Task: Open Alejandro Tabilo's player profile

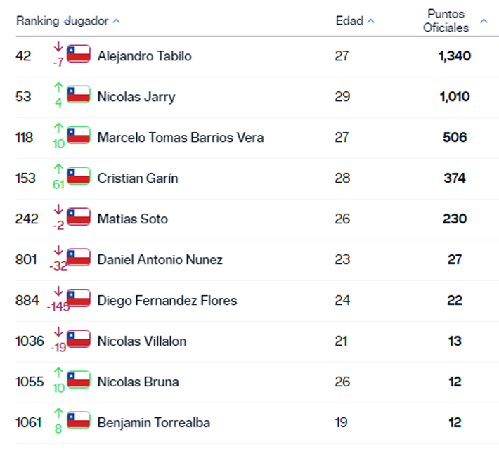Action: pos(145,56)
